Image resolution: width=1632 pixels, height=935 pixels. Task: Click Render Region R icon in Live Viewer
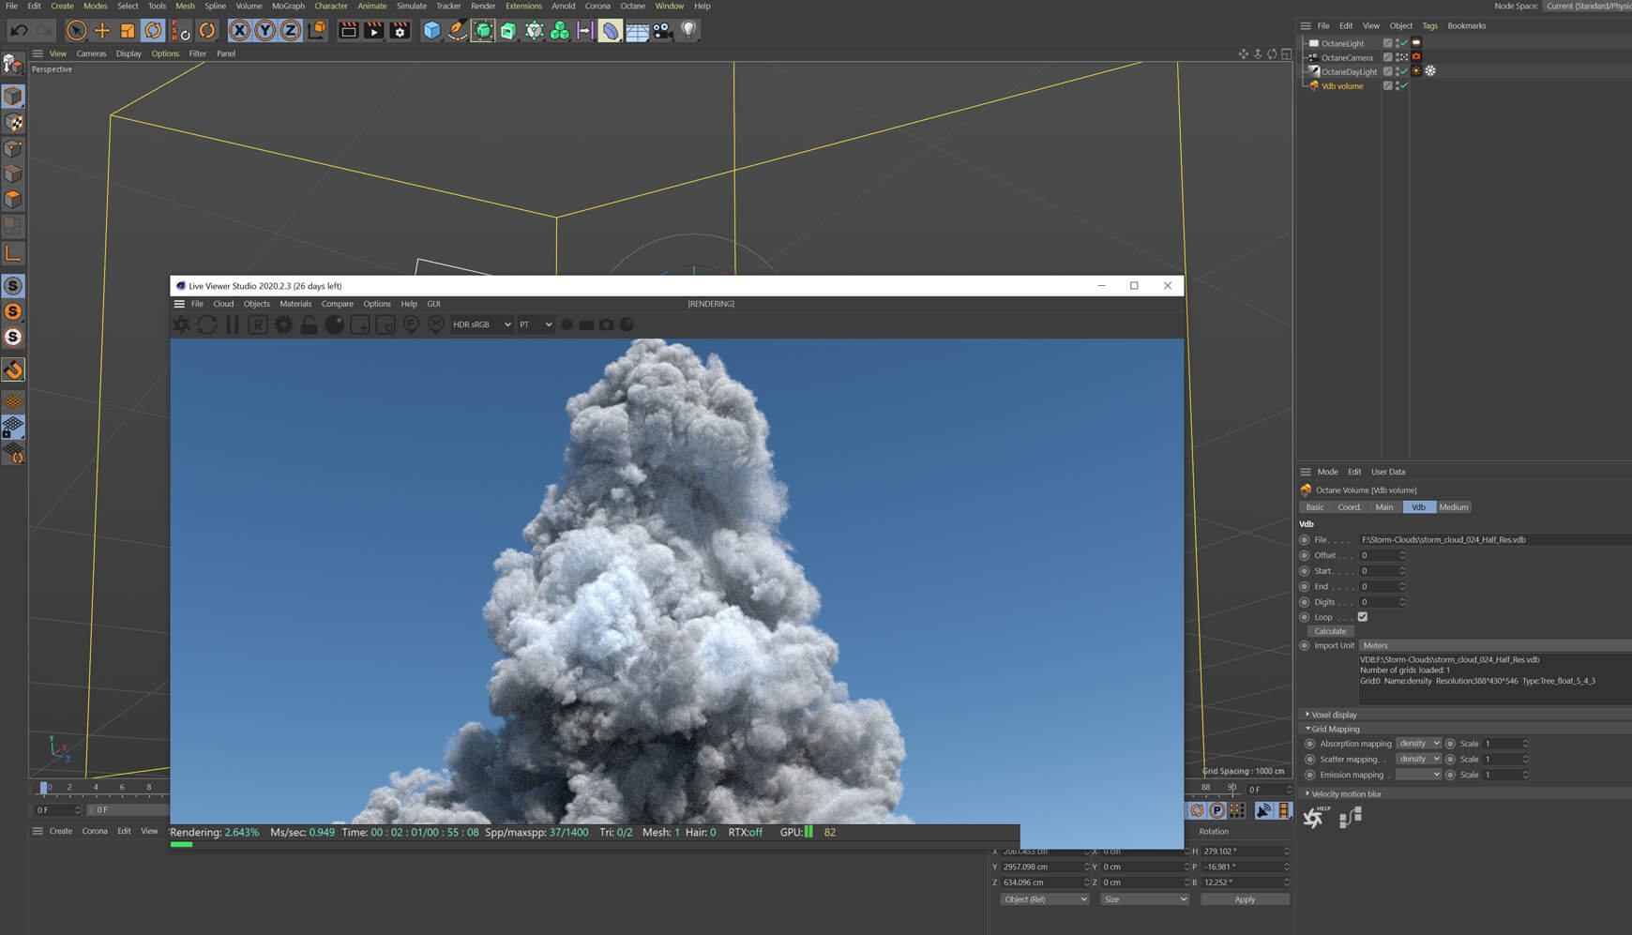click(x=257, y=324)
